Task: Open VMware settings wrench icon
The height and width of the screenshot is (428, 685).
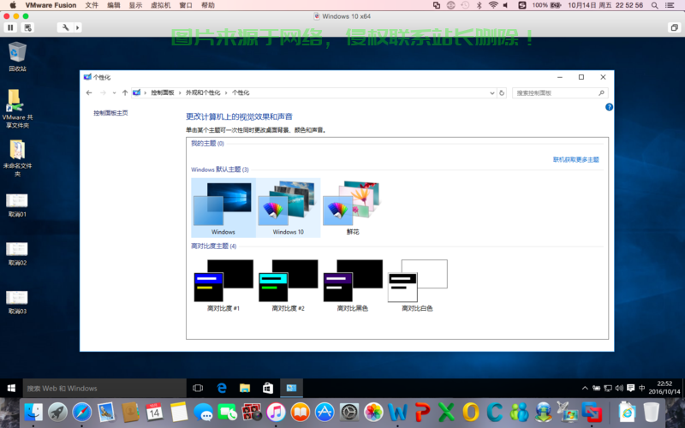Action: click(x=66, y=27)
